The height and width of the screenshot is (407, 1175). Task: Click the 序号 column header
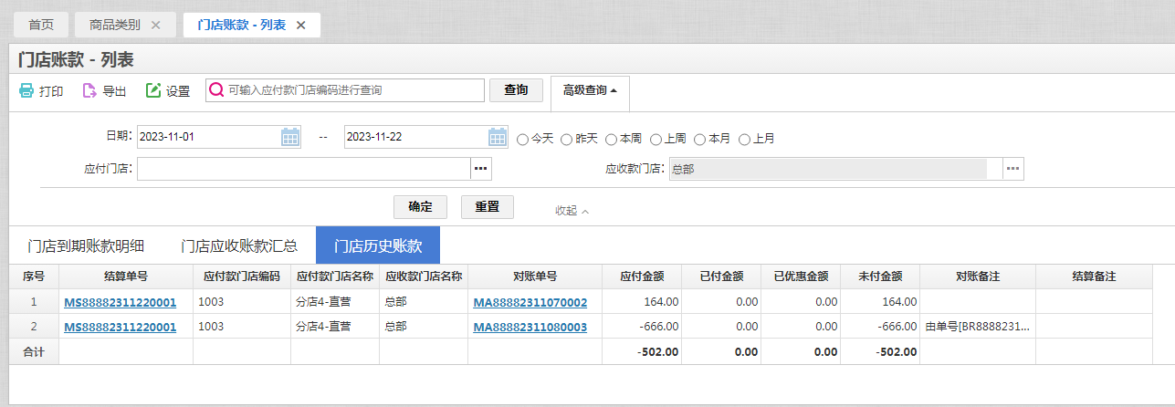pyautogui.click(x=34, y=277)
